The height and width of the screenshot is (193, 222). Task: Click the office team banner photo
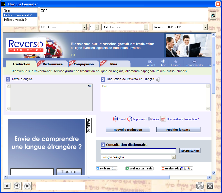[x=189, y=45]
